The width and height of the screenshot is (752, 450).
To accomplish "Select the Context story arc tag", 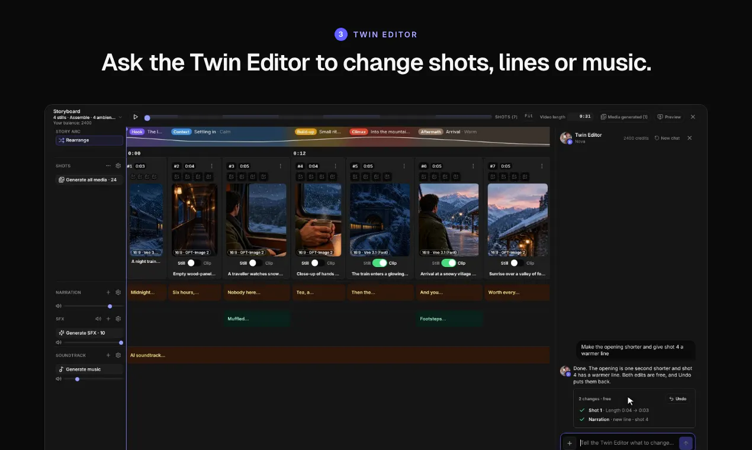I will pyautogui.click(x=181, y=132).
